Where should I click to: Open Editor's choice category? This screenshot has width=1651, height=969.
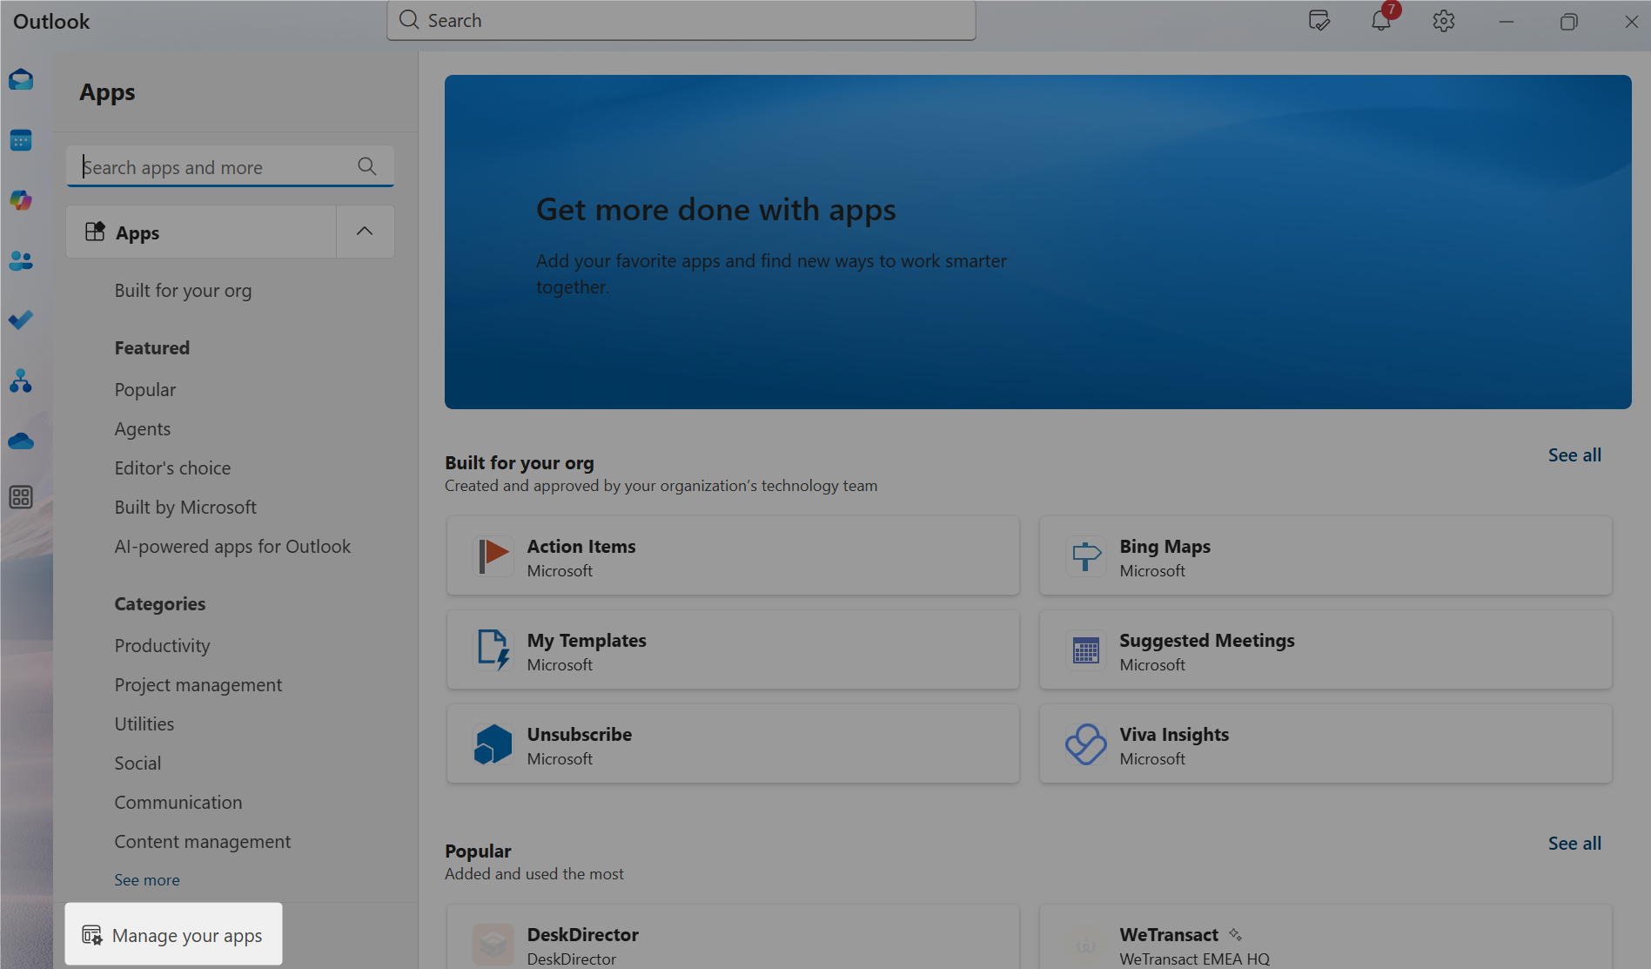click(172, 468)
